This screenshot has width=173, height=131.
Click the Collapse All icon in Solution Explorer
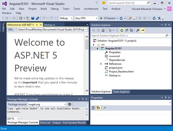127,30
